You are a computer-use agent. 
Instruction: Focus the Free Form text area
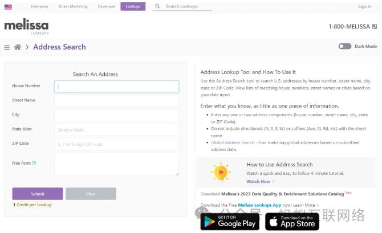[116, 163]
